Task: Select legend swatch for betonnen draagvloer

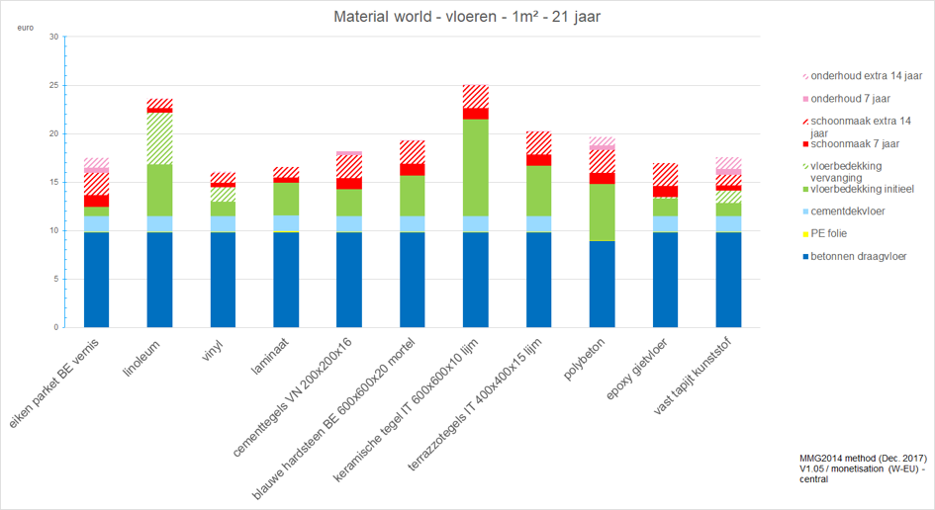Action: tap(805, 257)
